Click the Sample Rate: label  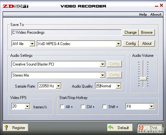point(25,86)
